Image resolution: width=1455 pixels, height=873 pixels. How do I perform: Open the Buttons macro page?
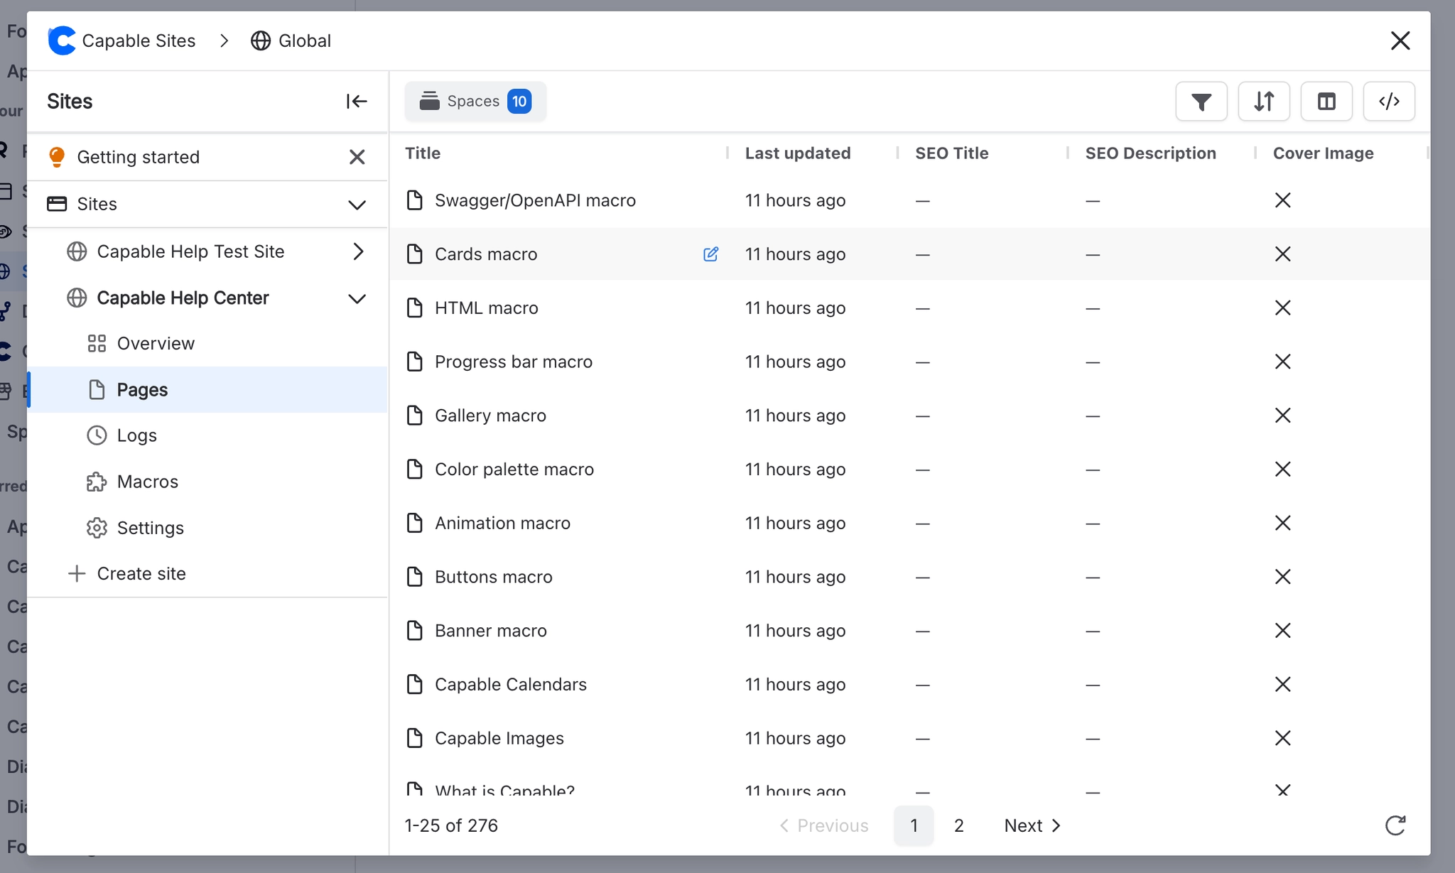coord(494,577)
